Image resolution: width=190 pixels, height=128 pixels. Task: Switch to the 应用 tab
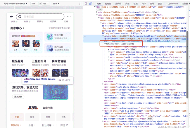(x=152, y=4)
